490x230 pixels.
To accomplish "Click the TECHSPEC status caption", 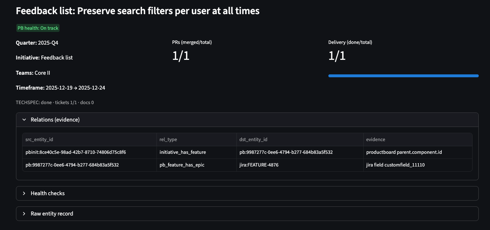I will (x=55, y=103).
